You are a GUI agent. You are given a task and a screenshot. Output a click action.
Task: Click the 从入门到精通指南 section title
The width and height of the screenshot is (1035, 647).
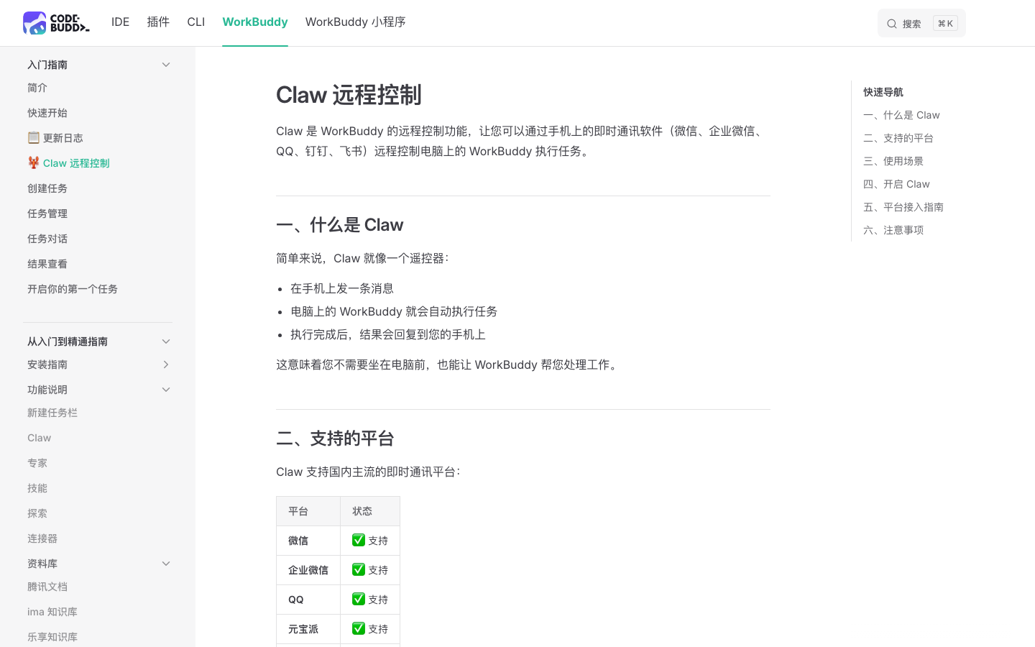click(x=68, y=341)
